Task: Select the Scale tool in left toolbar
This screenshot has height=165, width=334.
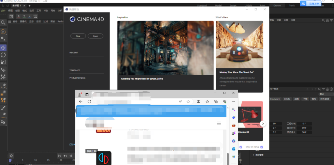Action: [3, 62]
